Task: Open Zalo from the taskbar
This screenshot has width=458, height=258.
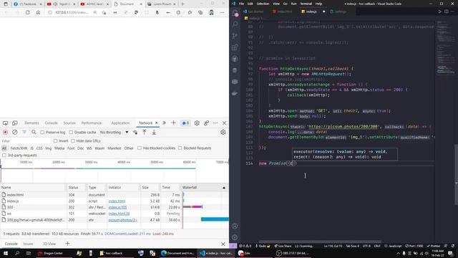Action: (x=244, y=253)
